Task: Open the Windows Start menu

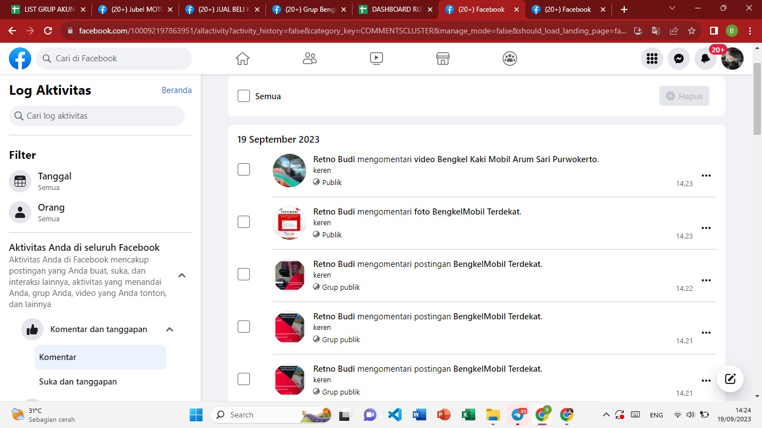Action: 196,415
